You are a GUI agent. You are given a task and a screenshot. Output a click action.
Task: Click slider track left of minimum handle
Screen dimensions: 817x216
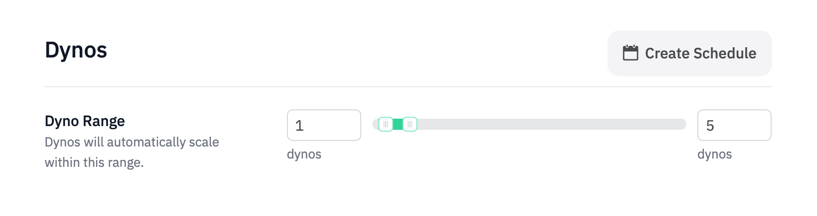[x=376, y=124]
